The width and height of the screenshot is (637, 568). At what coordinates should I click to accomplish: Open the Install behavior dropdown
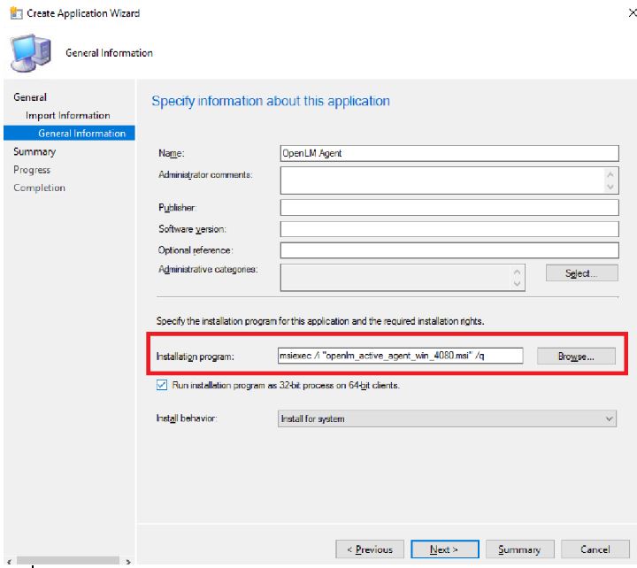pyautogui.click(x=448, y=418)
